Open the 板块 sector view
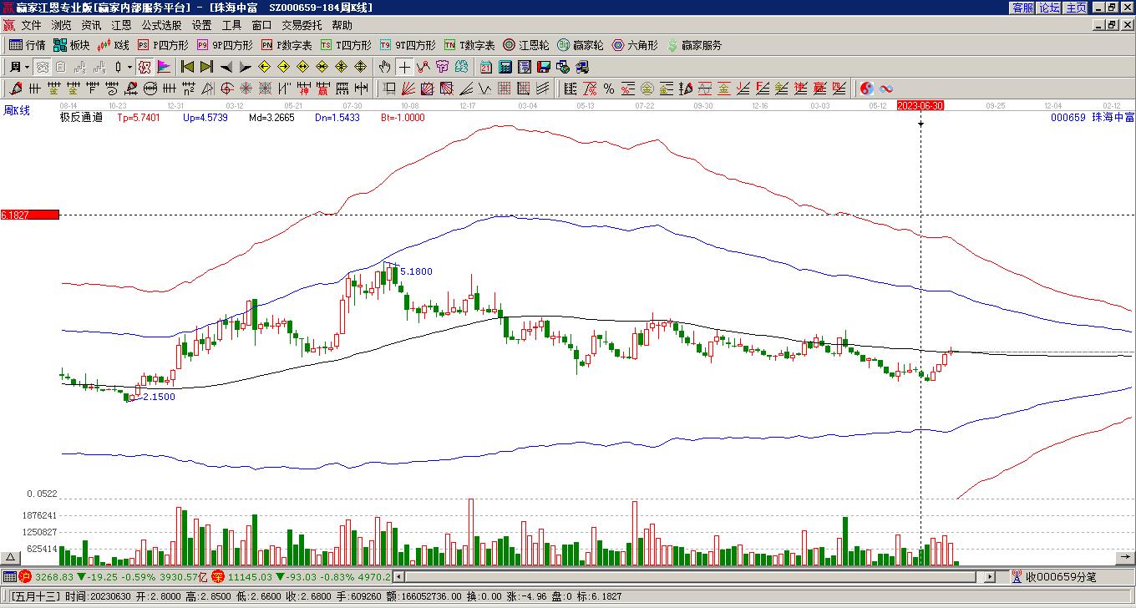The image size is (1136, 608). [x=71, y=45]
